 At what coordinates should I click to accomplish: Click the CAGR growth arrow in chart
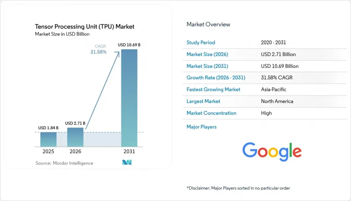pos(103,90)
